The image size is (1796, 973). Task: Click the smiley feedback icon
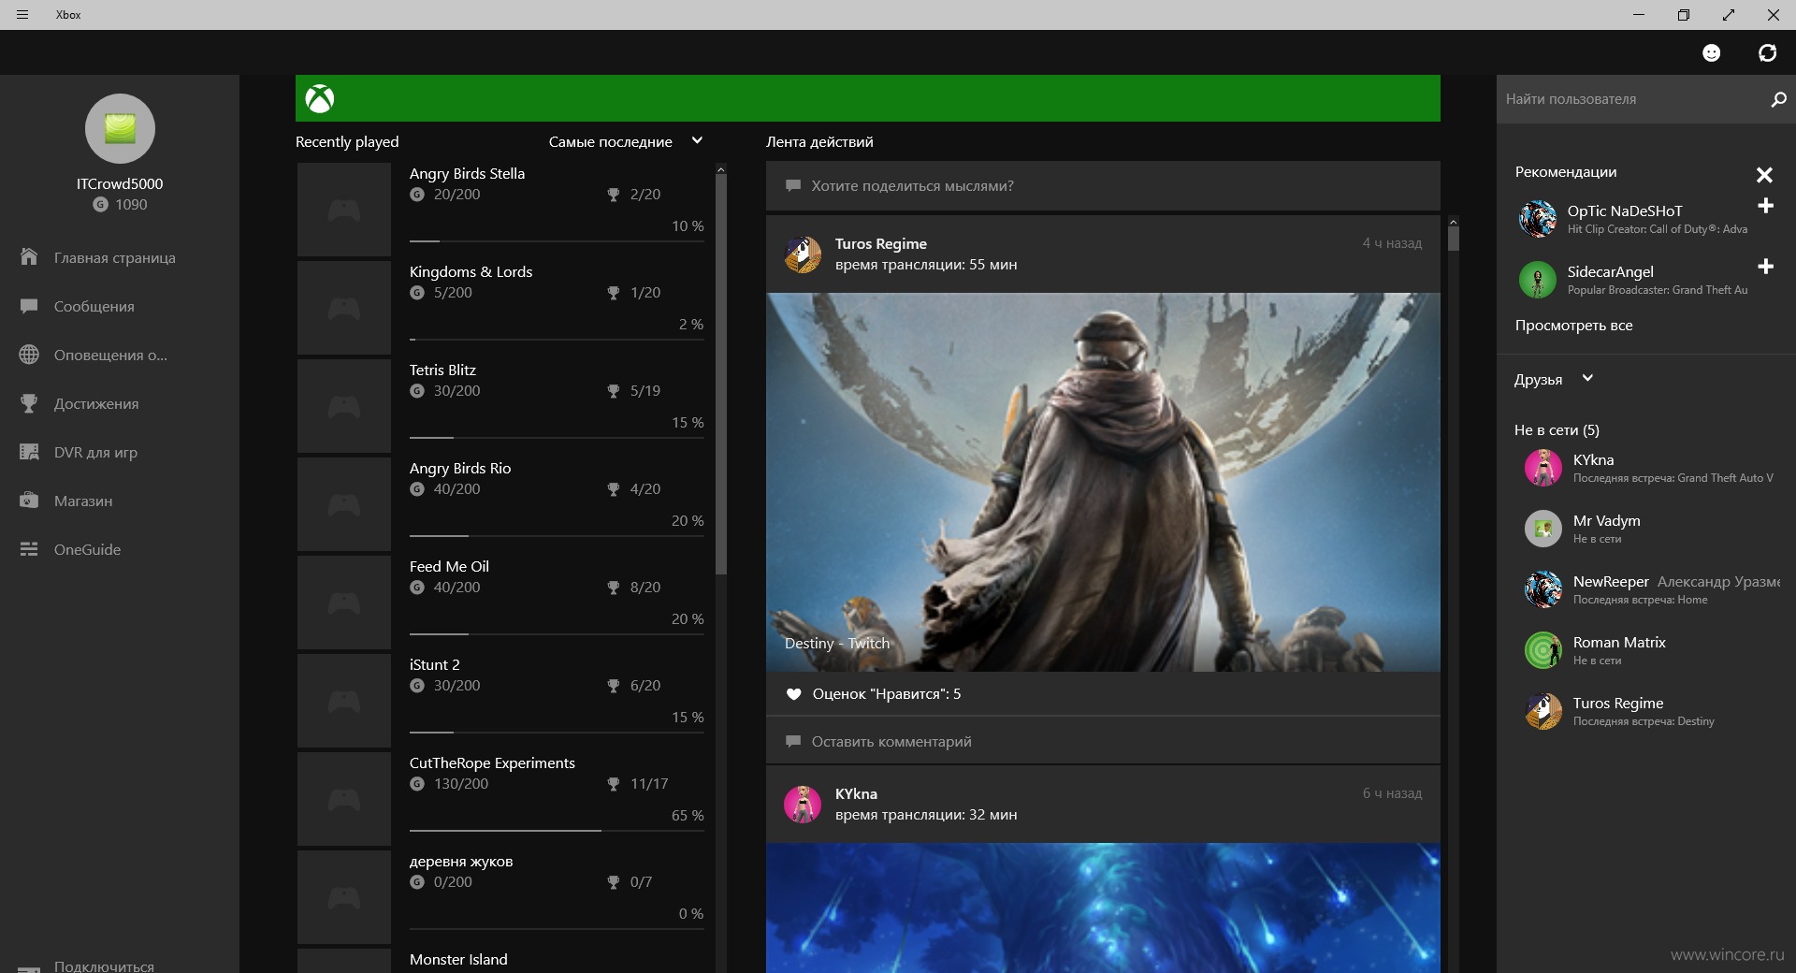[x=1711, y=53]
